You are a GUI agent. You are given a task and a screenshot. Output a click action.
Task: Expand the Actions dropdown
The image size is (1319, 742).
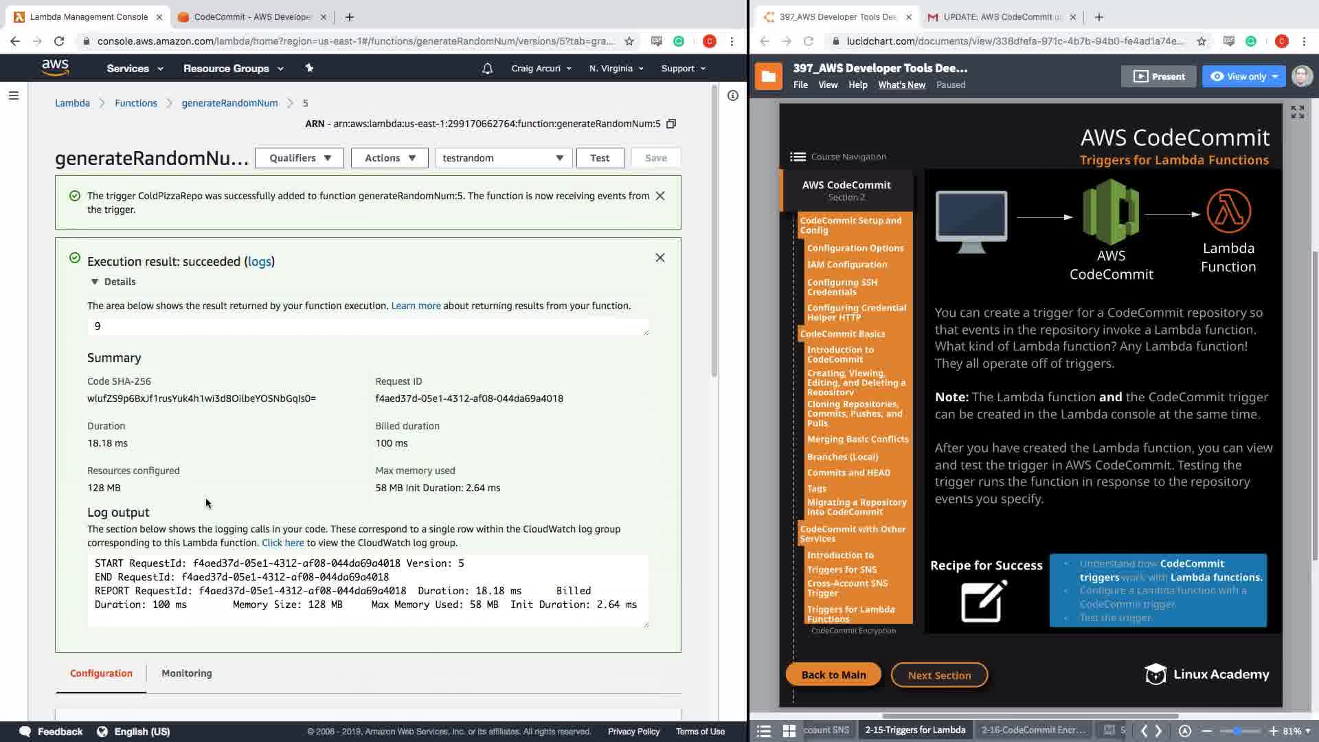click(390, 158)
